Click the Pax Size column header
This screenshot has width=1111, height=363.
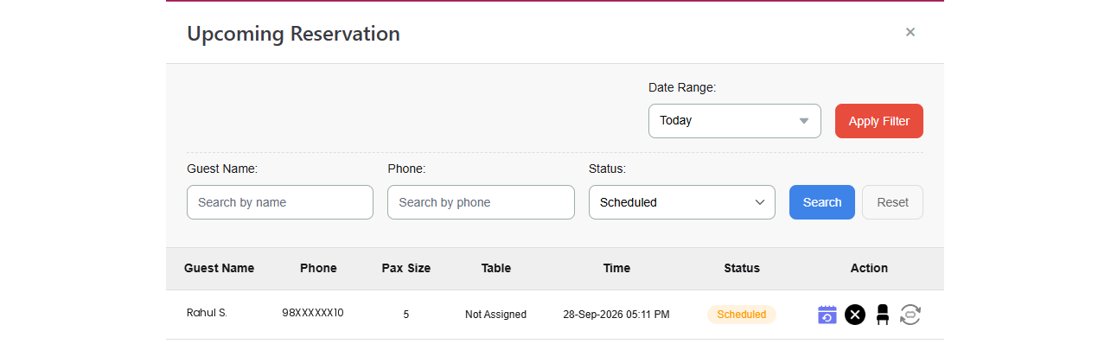point(406,268)
